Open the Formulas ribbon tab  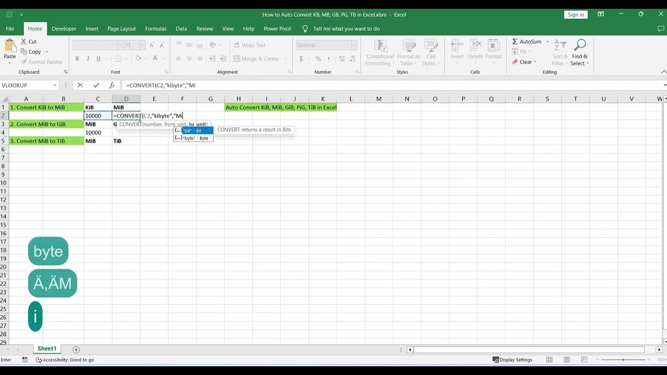coord(156,29)
